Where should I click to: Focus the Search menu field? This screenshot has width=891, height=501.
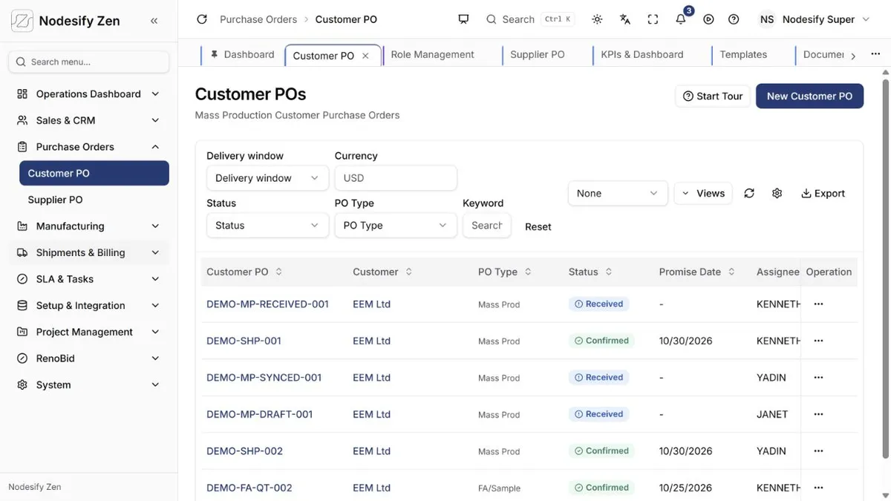click(x=88, y=62)
